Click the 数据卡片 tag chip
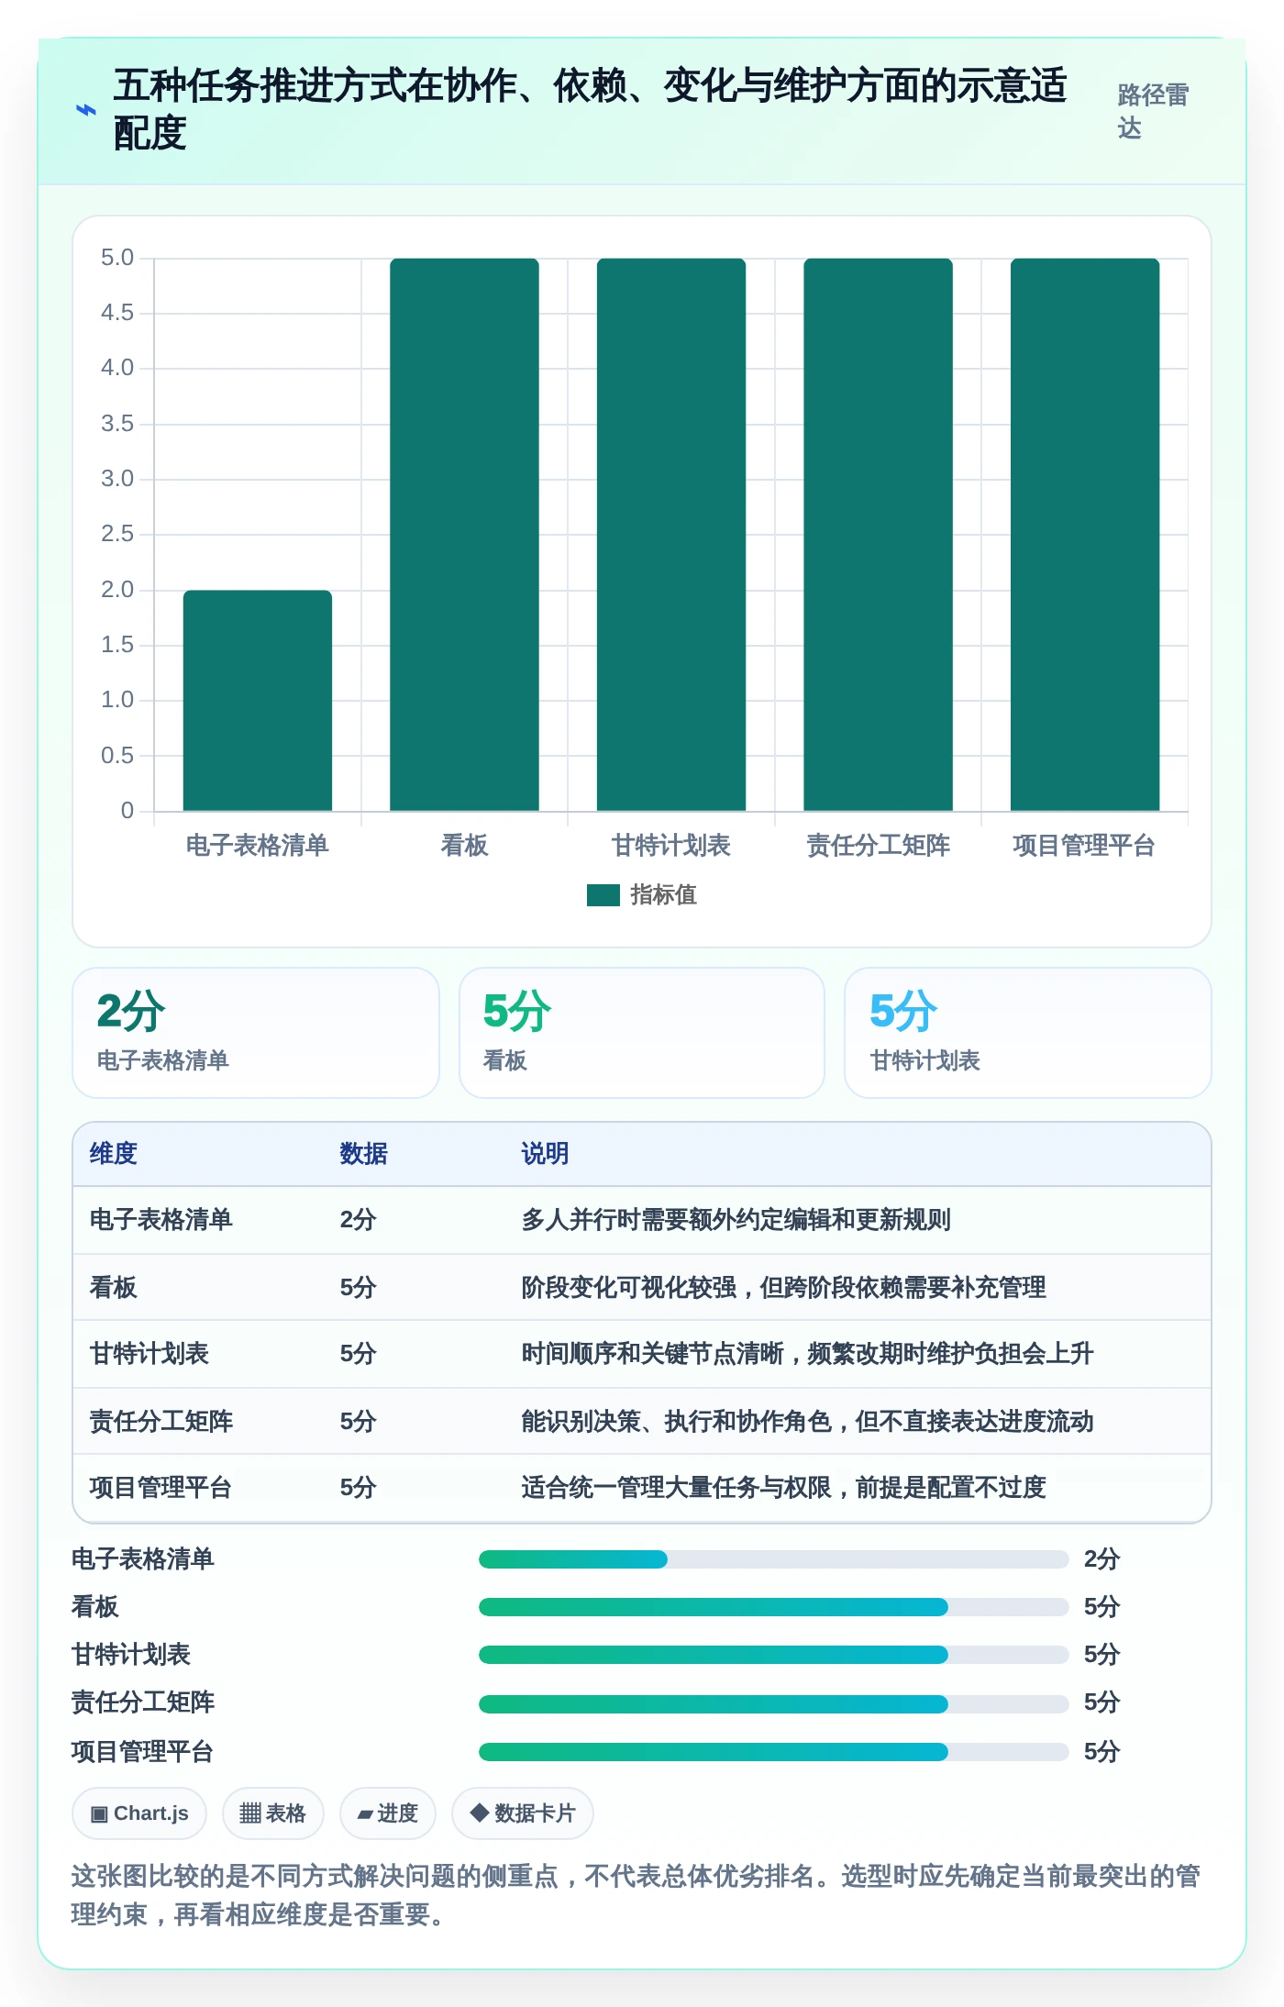This screenshot has height=2007, width=1284. tap(523, 1813)
